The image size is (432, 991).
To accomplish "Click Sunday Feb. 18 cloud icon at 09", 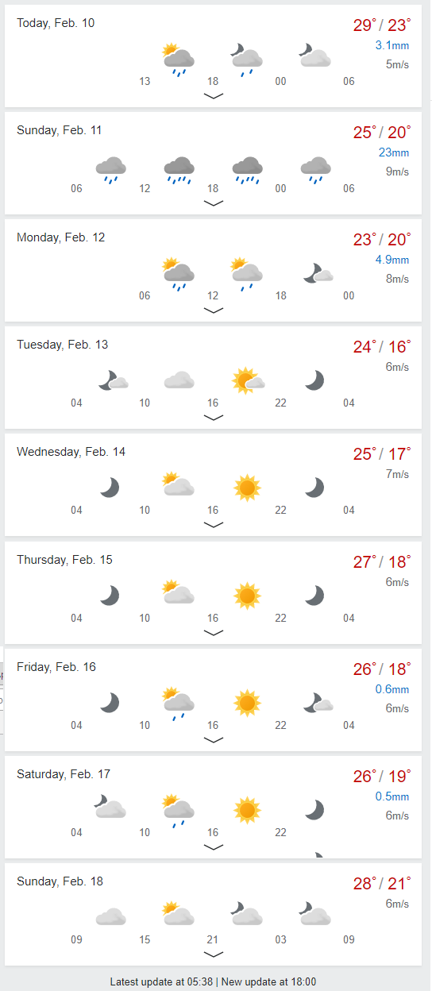I will point(110,917).
